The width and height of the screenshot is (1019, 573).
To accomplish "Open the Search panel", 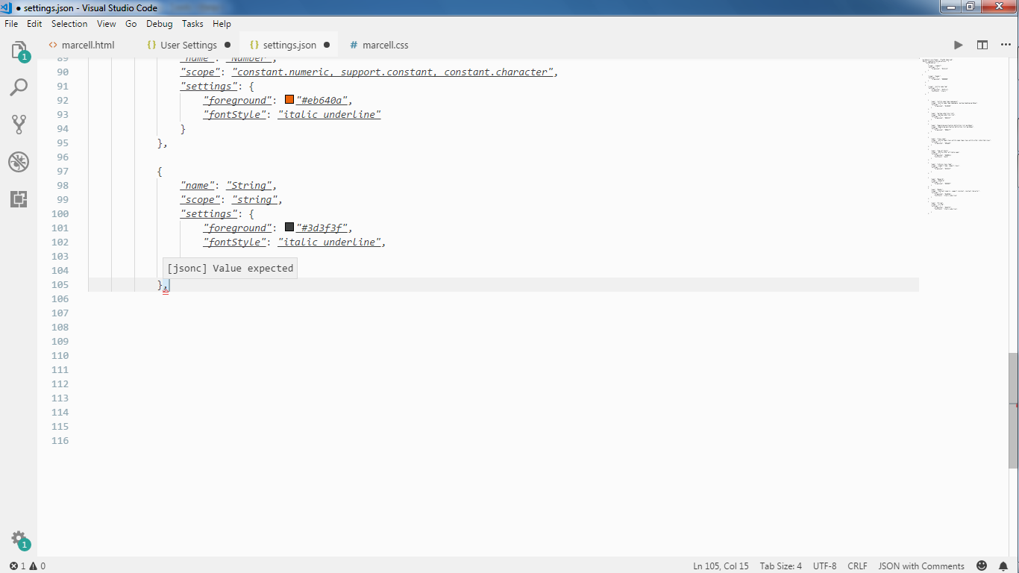I will pos(19,87).
